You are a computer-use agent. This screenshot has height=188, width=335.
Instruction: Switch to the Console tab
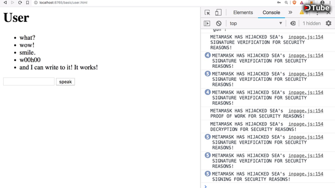[271, 13]
